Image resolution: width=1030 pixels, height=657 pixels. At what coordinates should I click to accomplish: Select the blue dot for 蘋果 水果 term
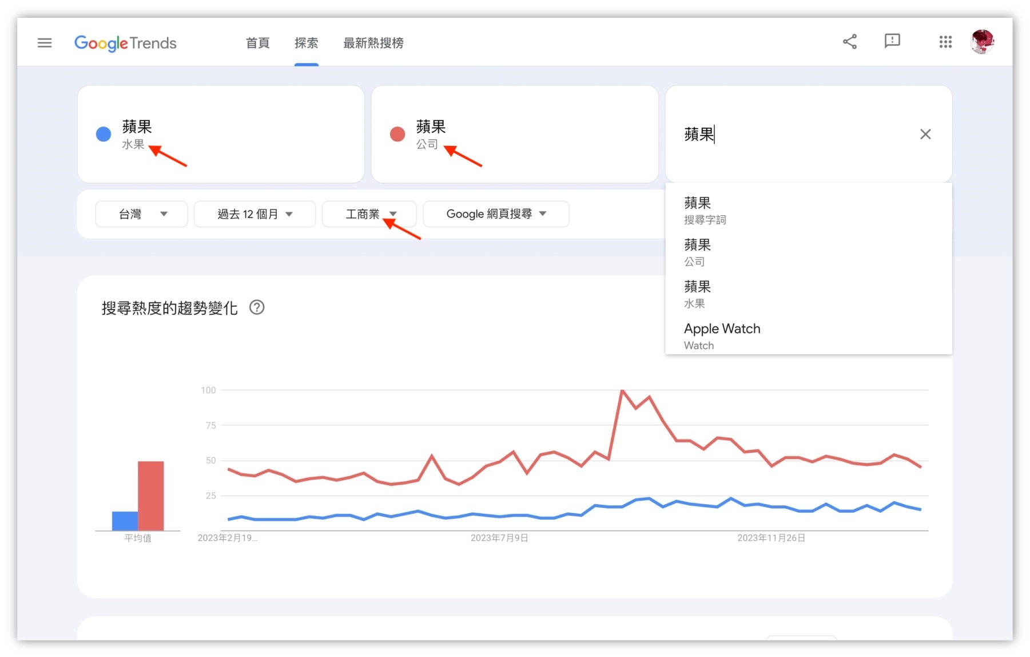coord(104,133)
